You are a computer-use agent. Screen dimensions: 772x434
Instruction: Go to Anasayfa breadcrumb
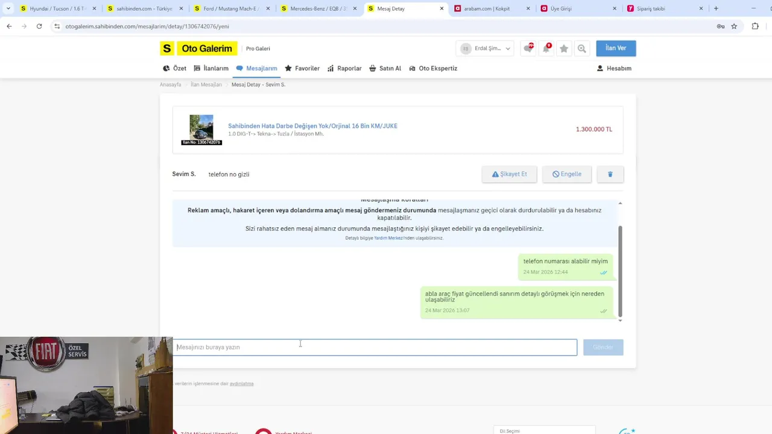click(170, 85)
